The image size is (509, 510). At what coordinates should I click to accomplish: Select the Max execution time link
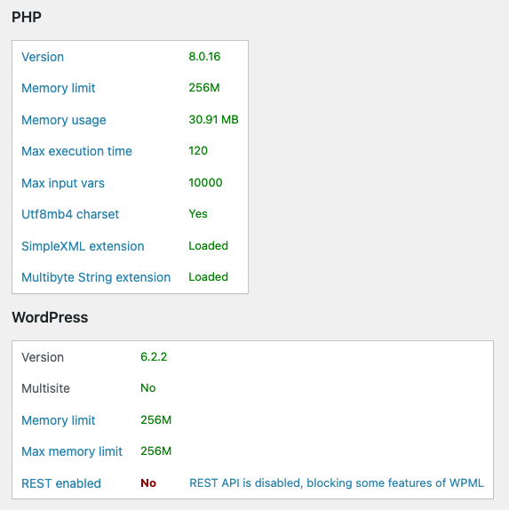tap(76, 151)
